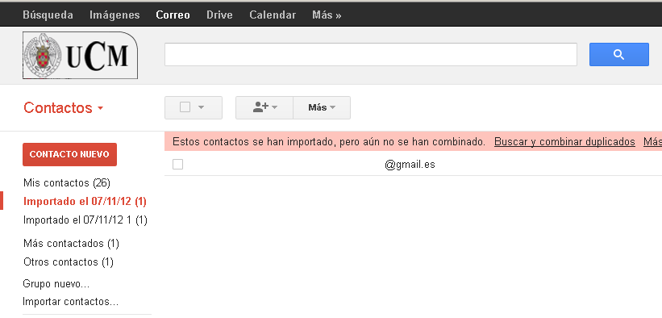Click Importar contactos... in sidebar
Image resolution: width=662 pixels, height=318 pixels.
71,302
